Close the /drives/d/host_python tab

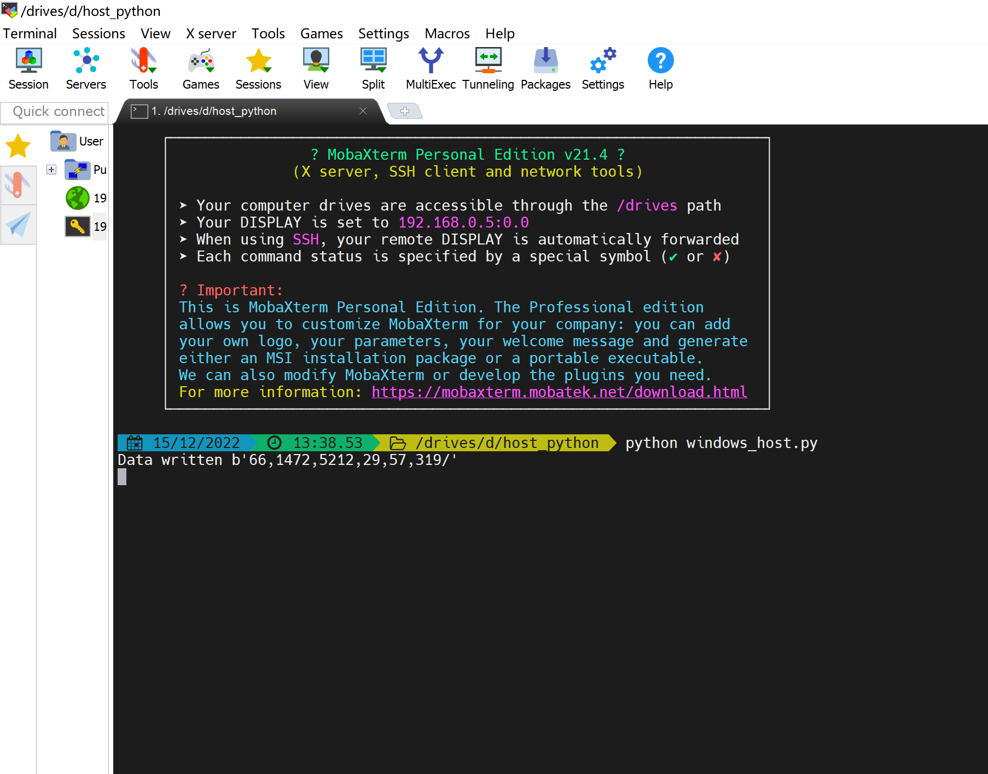click(x=363, y=111)
